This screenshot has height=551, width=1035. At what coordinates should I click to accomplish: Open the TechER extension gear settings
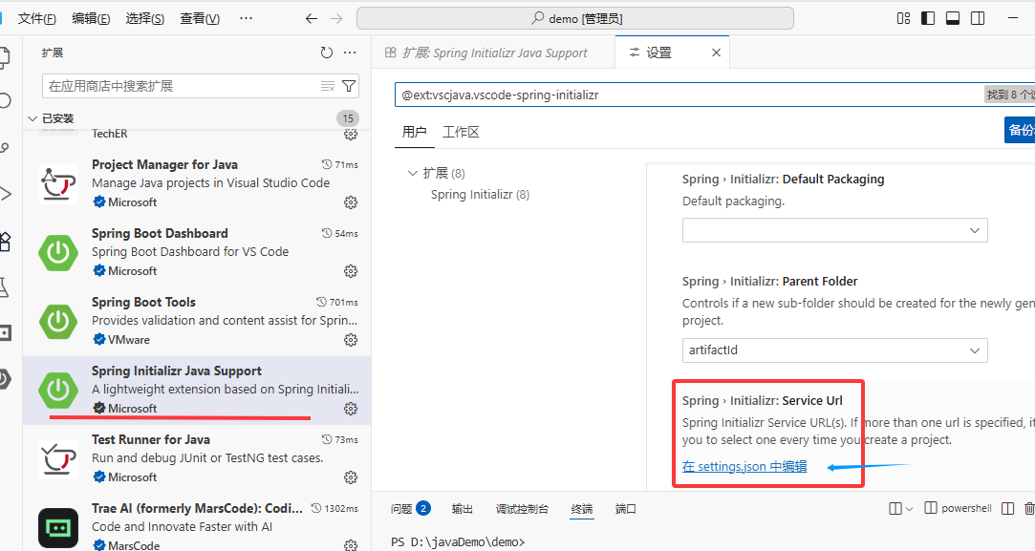point(351,134)
